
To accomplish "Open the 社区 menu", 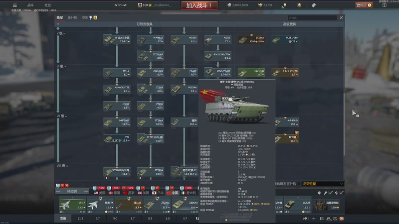I will 47,5.
